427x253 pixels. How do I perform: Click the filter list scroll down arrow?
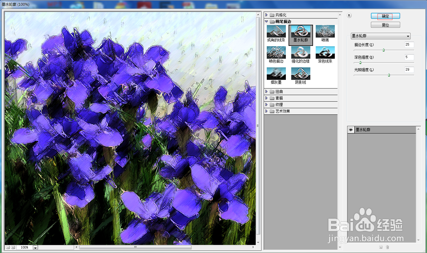click(340, 247)
